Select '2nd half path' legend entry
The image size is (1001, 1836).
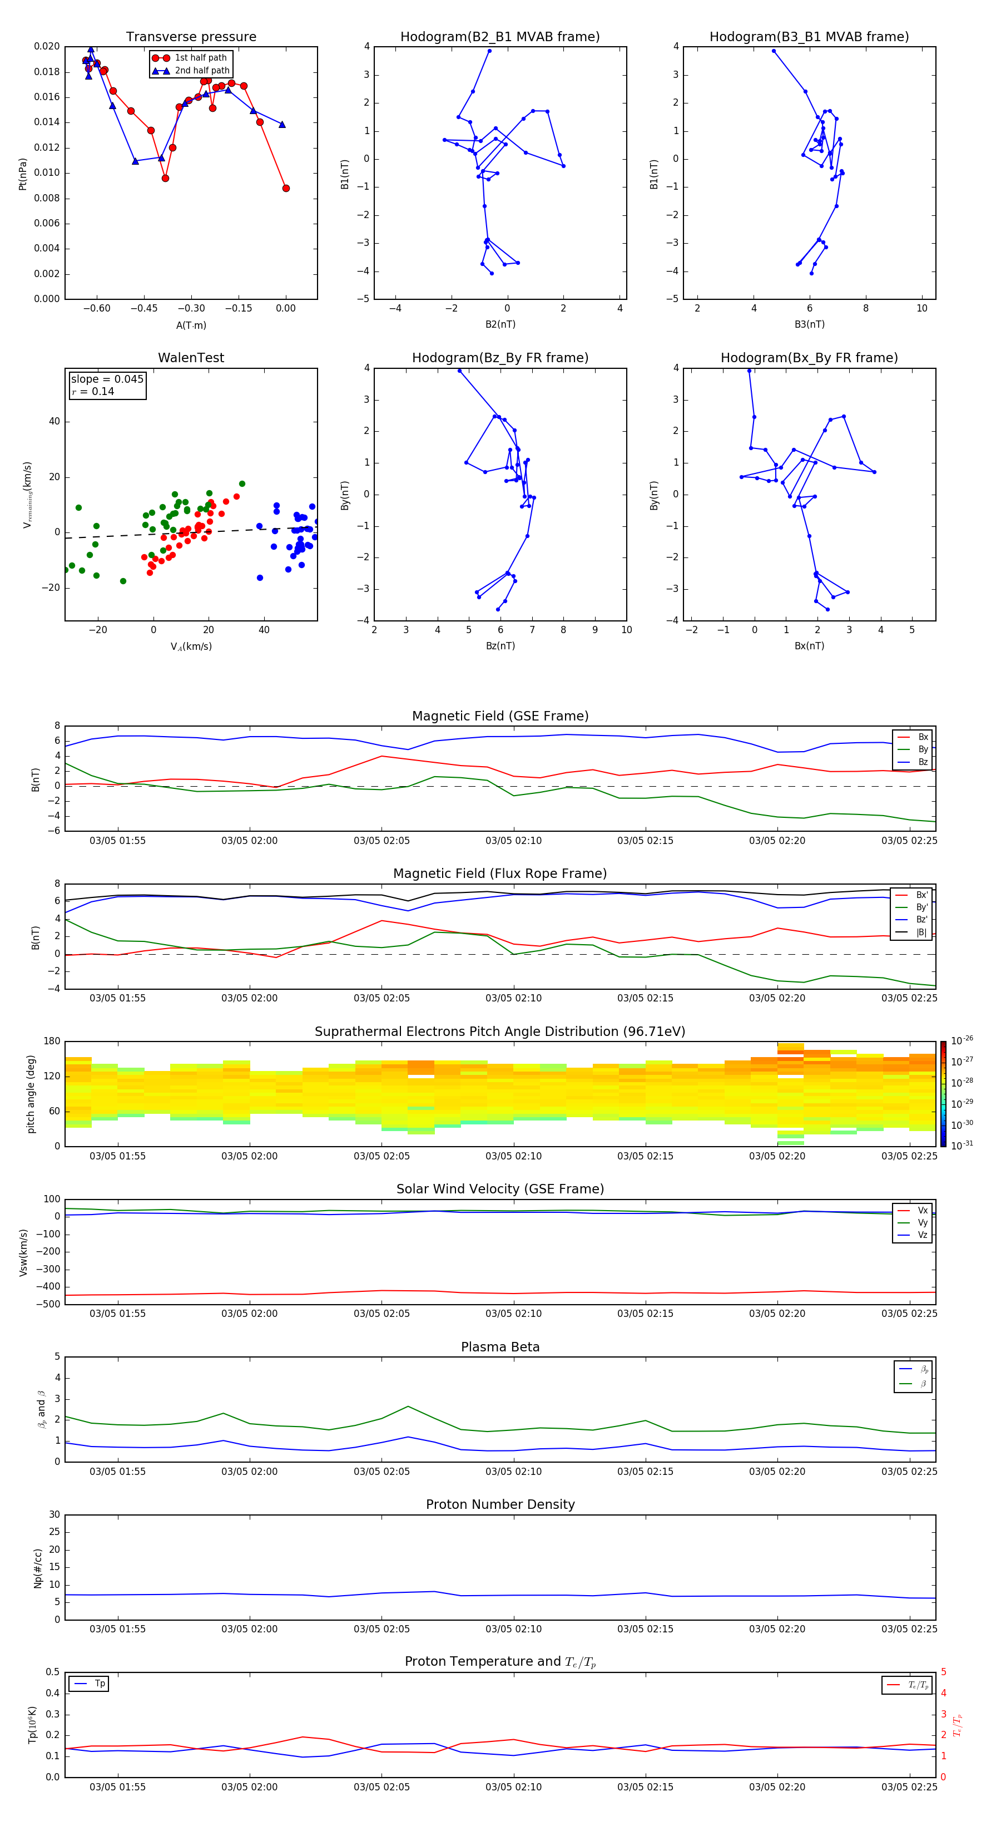191,71
